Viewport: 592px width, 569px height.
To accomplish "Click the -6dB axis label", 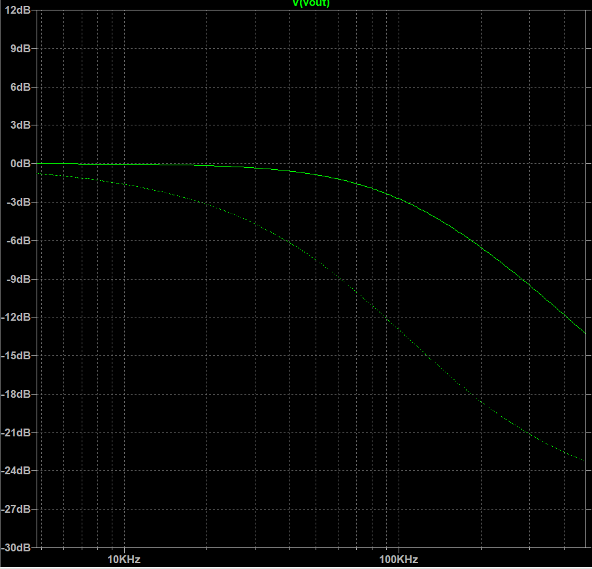I will (18, 240).
